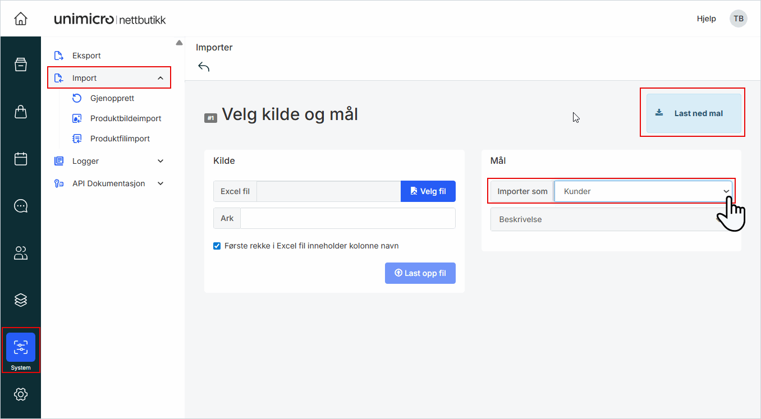Expand the API Dokumentasjon section
Image resolution: width=761 pixels, height=419 pixels.
pos(108,183)
